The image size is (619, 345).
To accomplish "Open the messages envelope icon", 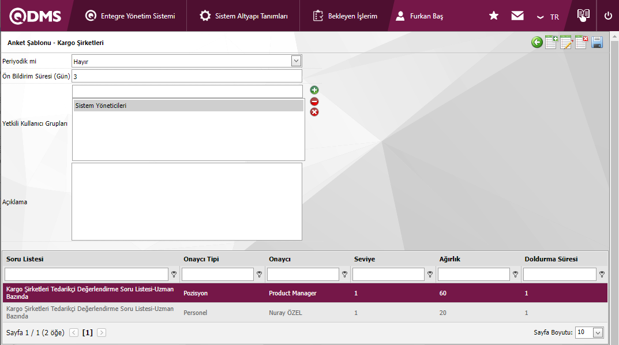I will (517, 16).
